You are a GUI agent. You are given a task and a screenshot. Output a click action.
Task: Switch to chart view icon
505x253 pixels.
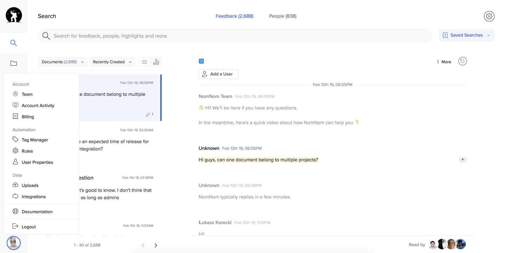[156, 62]
